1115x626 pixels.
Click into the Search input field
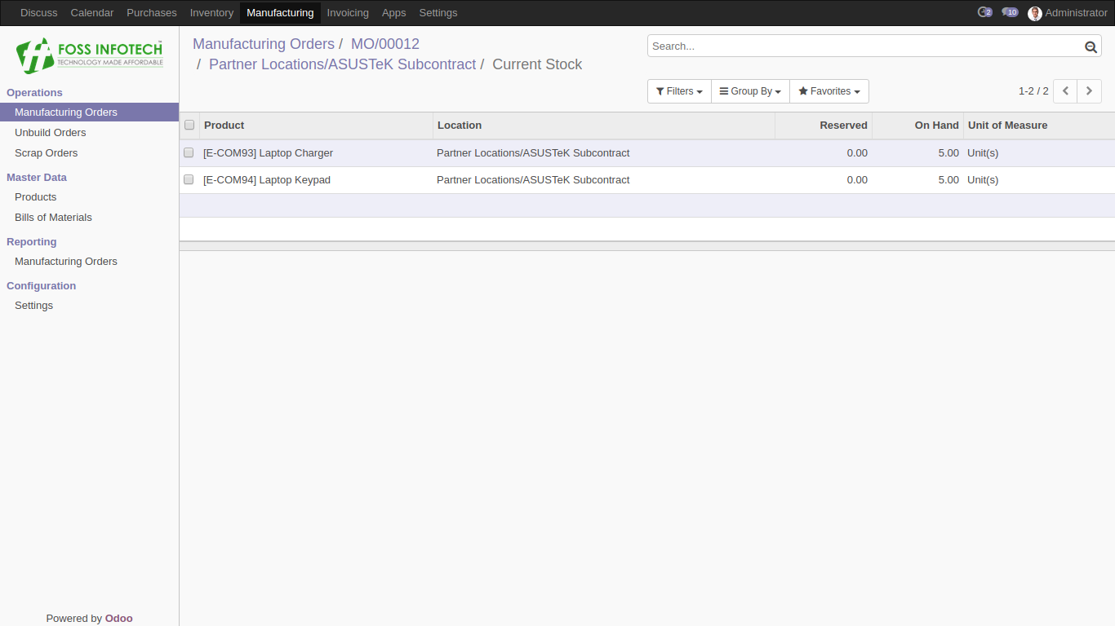(865, 46)
